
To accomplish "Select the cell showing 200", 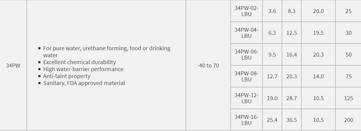I will point(349,120).
